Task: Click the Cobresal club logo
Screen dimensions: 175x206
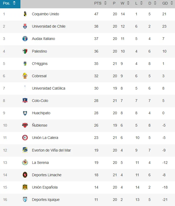Action: 25,76
